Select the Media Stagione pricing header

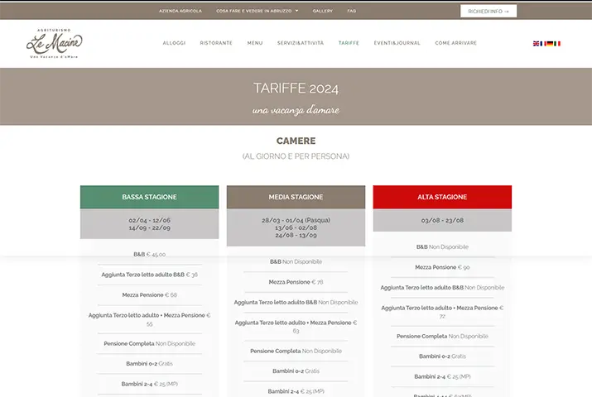coord(296,197)
